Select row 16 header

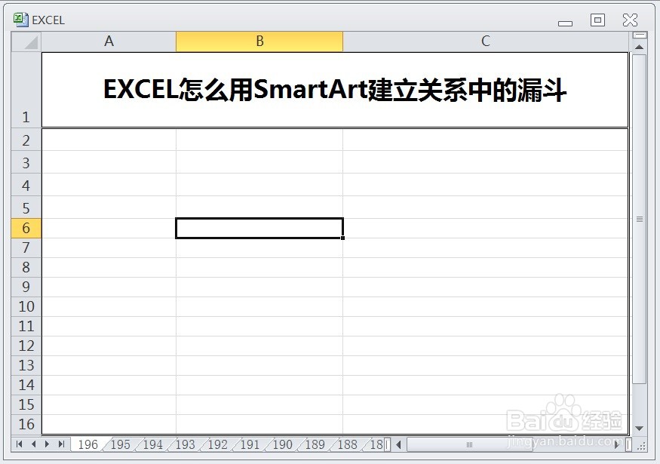(x=26, y=424)
